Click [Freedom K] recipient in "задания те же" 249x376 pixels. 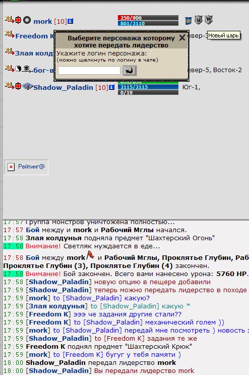click(125, 338)
